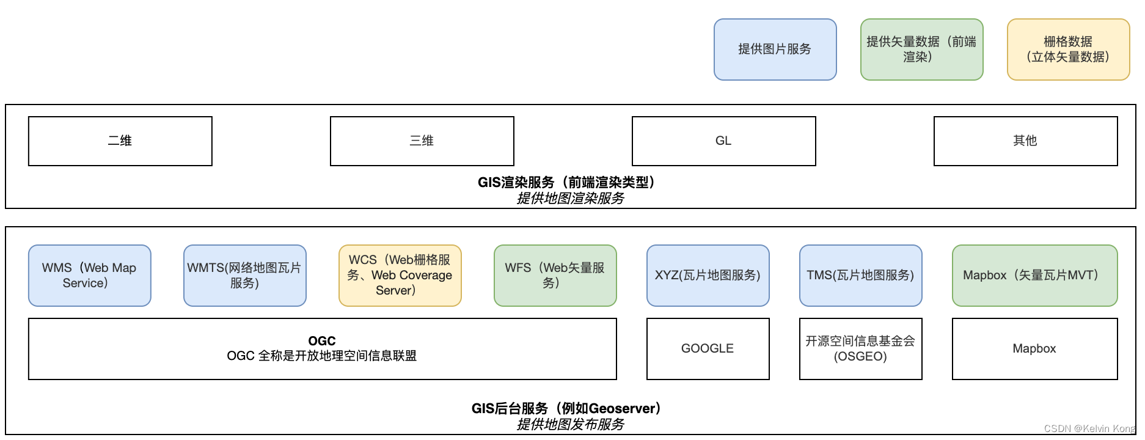1145x440 pixels.
Task: Click the WFS（Web矢量服务）box
Action: (555, 276)
